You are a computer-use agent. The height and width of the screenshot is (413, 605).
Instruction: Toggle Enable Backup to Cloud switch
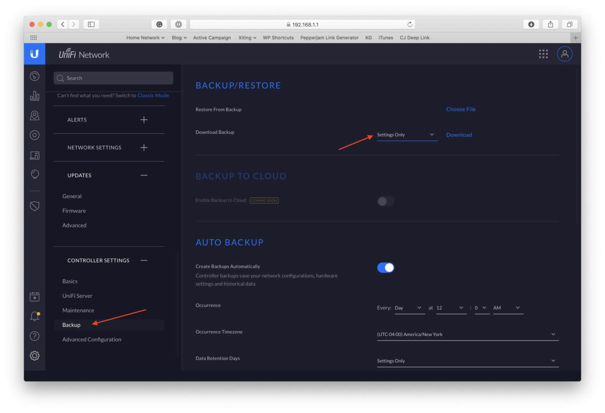point(386,201)
